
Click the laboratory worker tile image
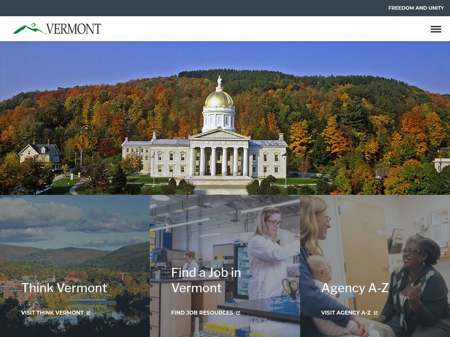(224, 266)
